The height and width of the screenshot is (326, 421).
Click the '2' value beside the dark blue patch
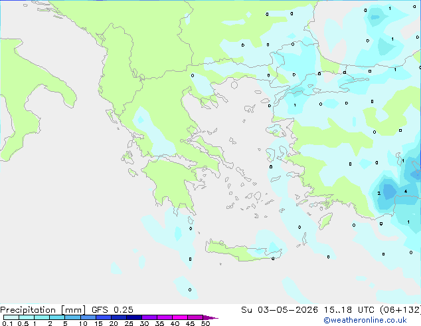[x=379, y=193]
